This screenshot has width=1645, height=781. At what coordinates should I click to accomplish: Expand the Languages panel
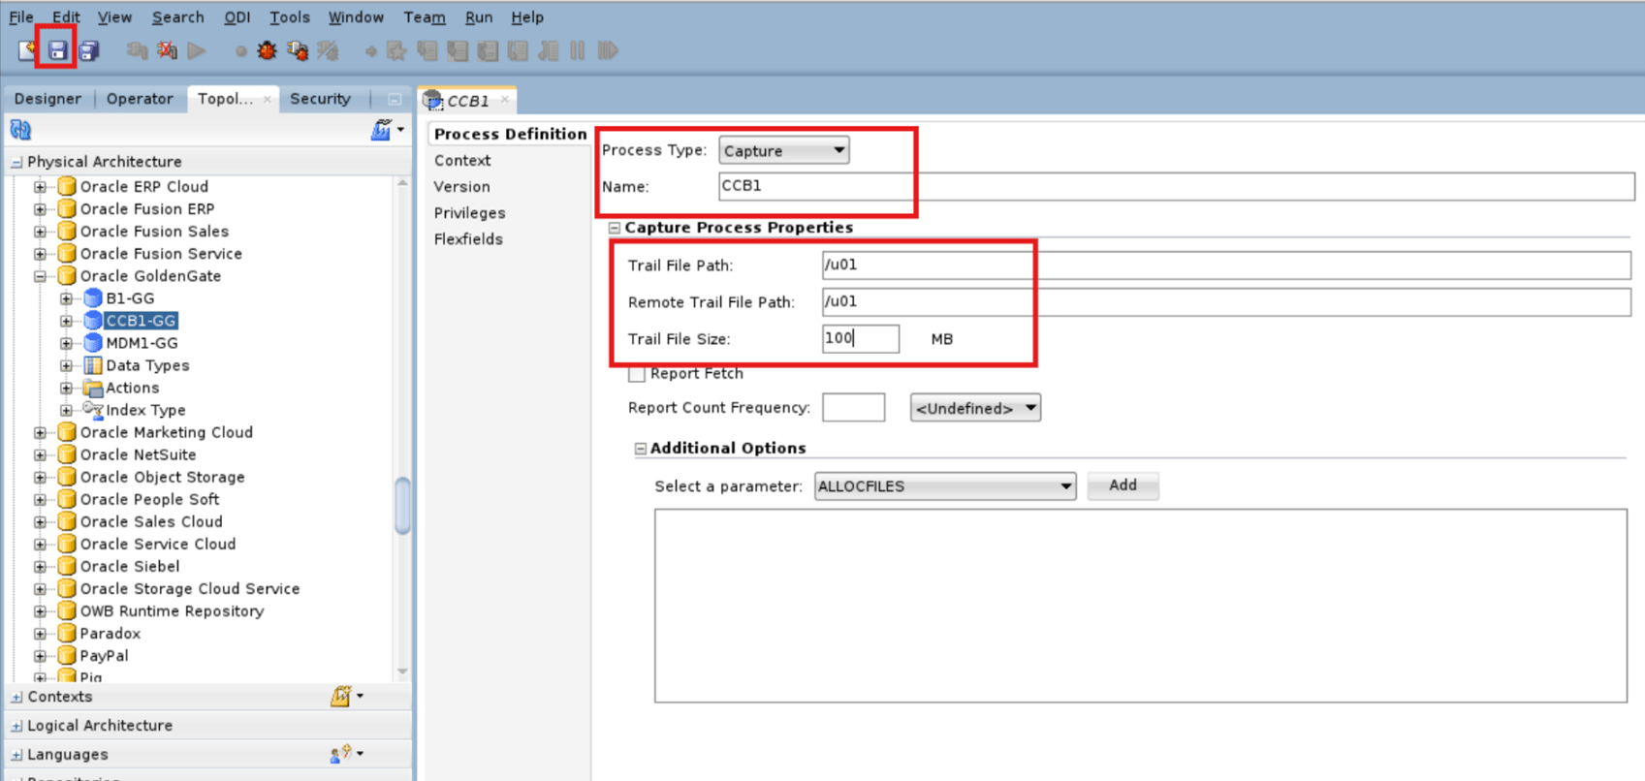(16, 755)
